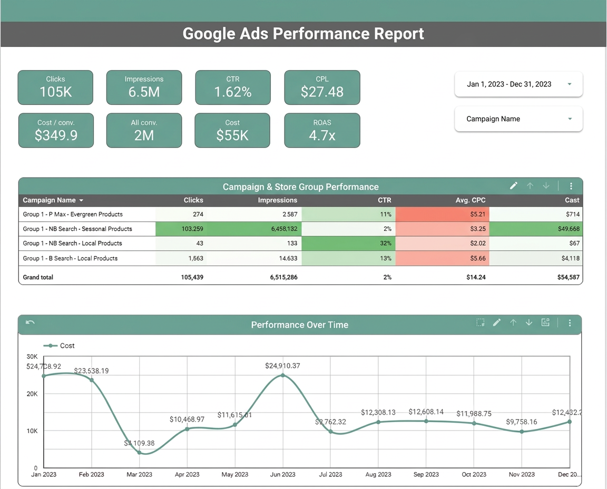The image size is (607, 489).
Task: Click the Nov 2023 data point $9,758.16
Action: pos(522,432)
